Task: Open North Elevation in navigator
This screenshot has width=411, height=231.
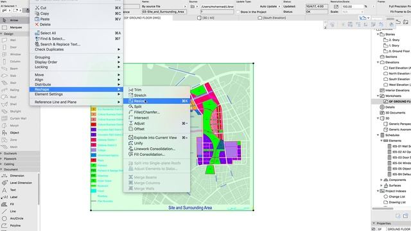Action: pyautogui.click(x=397, y=74)
